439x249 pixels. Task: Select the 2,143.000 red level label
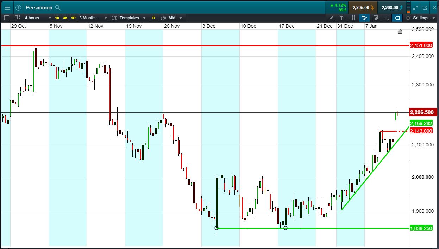tap(421, 131)
